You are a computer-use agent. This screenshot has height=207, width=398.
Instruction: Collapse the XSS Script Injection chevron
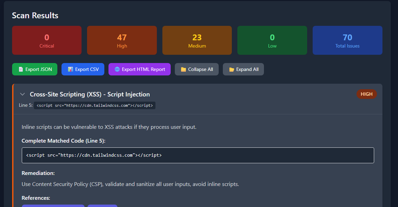click(22, 94)
